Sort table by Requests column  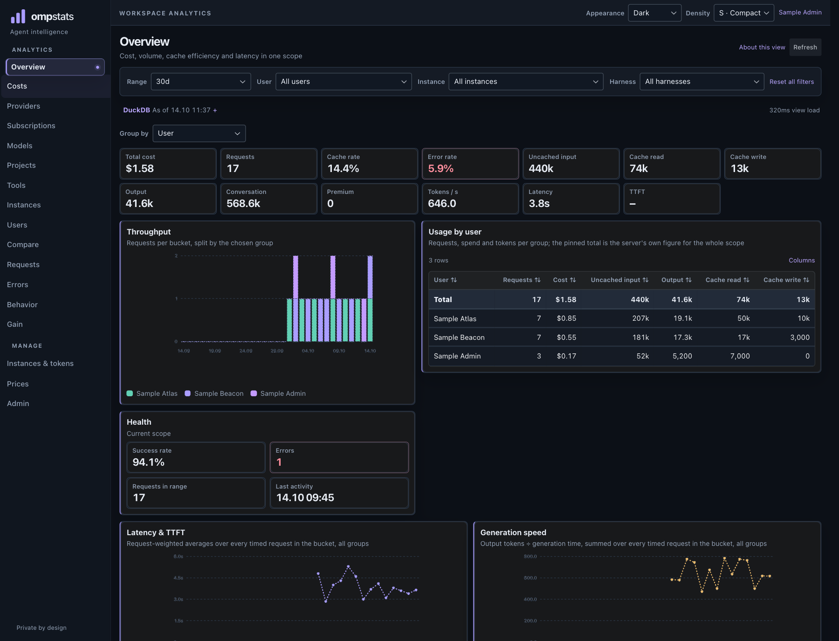pyautogui.click(x=522, y=280)
